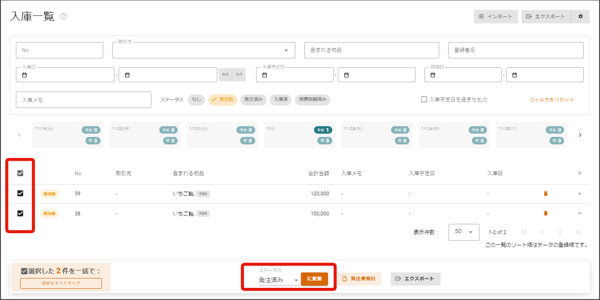
Task: Click the 入庫メモ input field
Action: click(x=84, y=100)
